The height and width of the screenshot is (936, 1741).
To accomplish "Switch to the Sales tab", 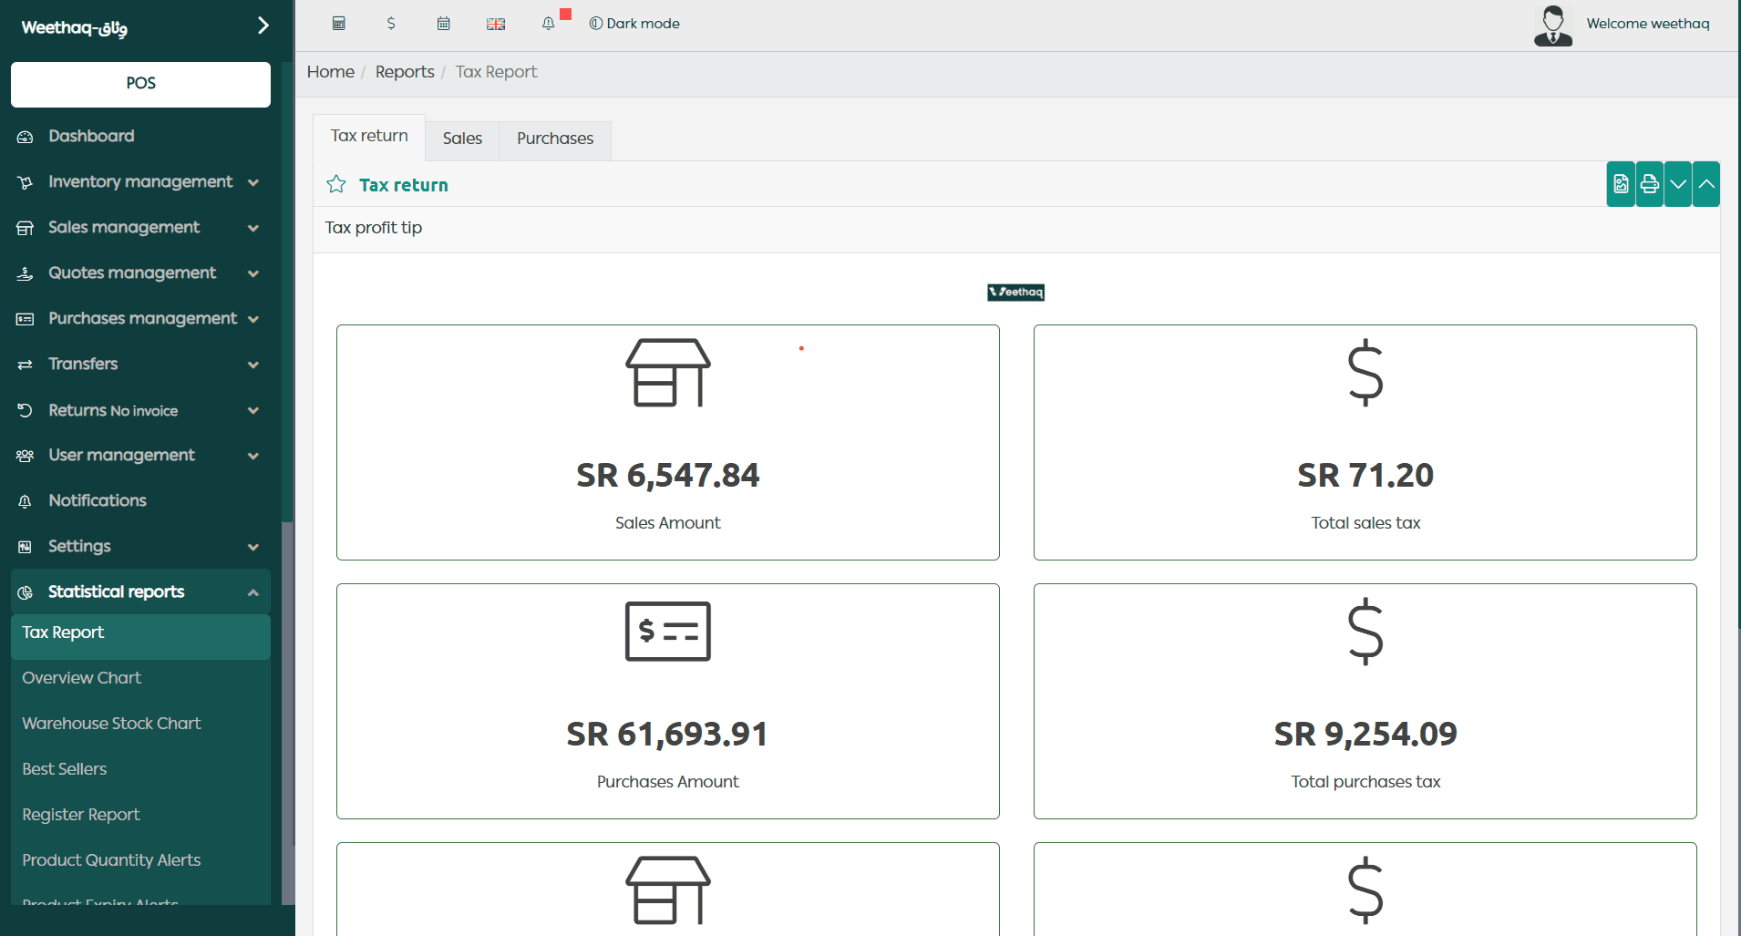I will click(462, 139).
